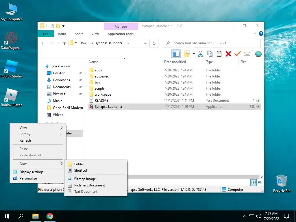Screen dimensions: 296x222
Task: Refresh the folder with address bar refresh
Action: pyautogui.click(x=154, y=43)
